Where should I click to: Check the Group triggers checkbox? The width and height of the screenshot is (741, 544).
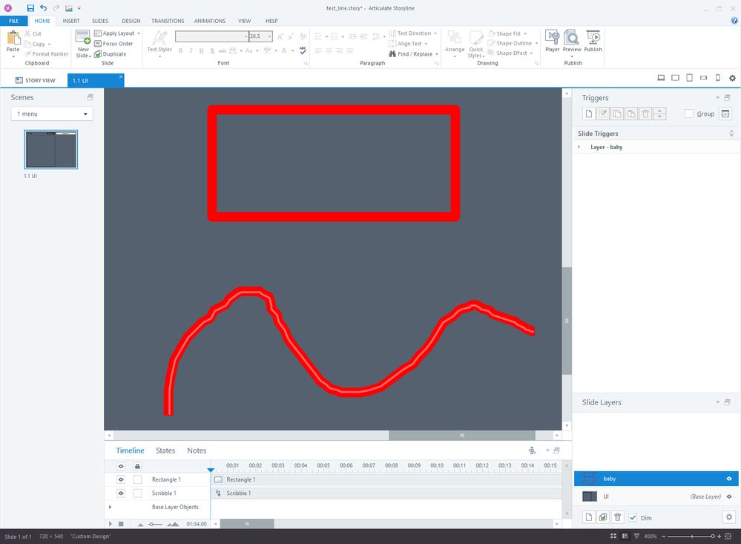coord(689,114)
